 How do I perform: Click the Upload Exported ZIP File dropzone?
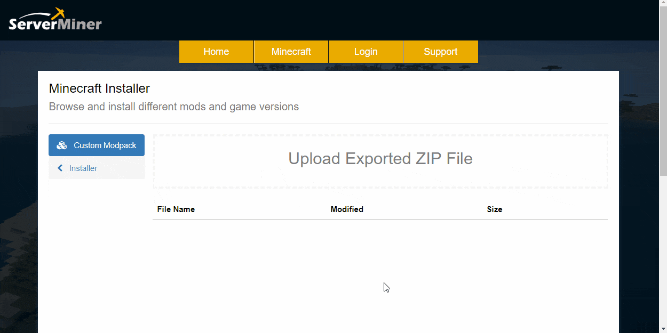(x=380, y=161)
